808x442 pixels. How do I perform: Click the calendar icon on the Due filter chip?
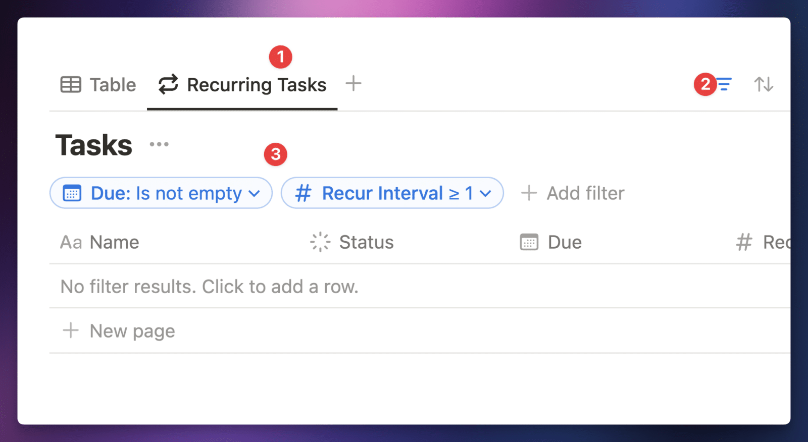pos(72,193)
